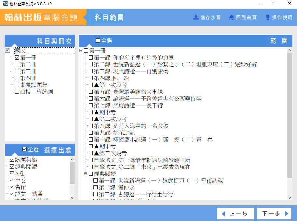Click the 回到首頁 home icon

click(231, 17)
